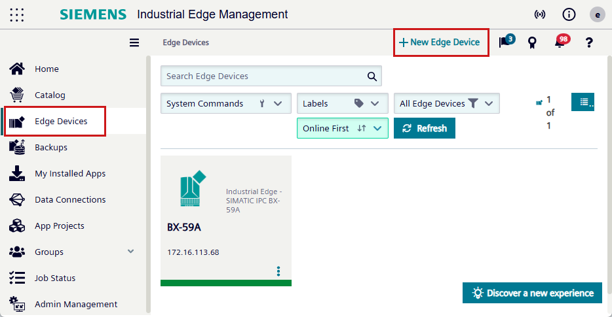612x317 pixels.
Task: Open the BX-59A device three-dot menu
Action: pyautogui.click(x=278, y=271)
